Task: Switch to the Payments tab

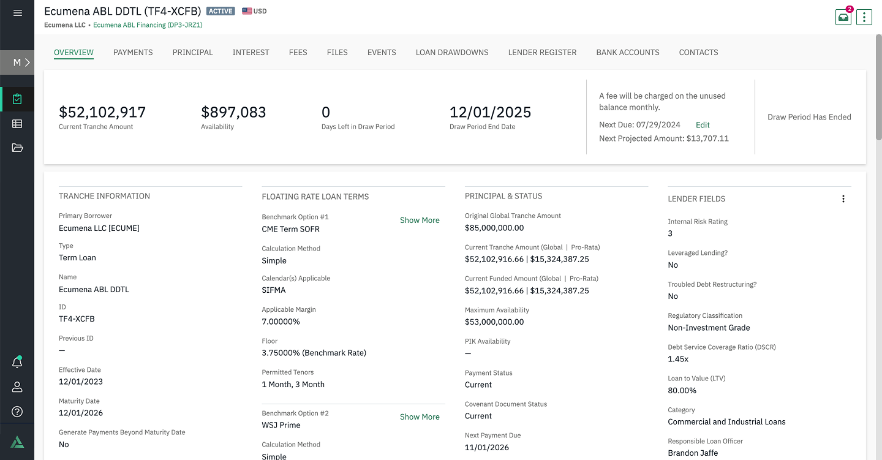Action: [x=133, y=52]
